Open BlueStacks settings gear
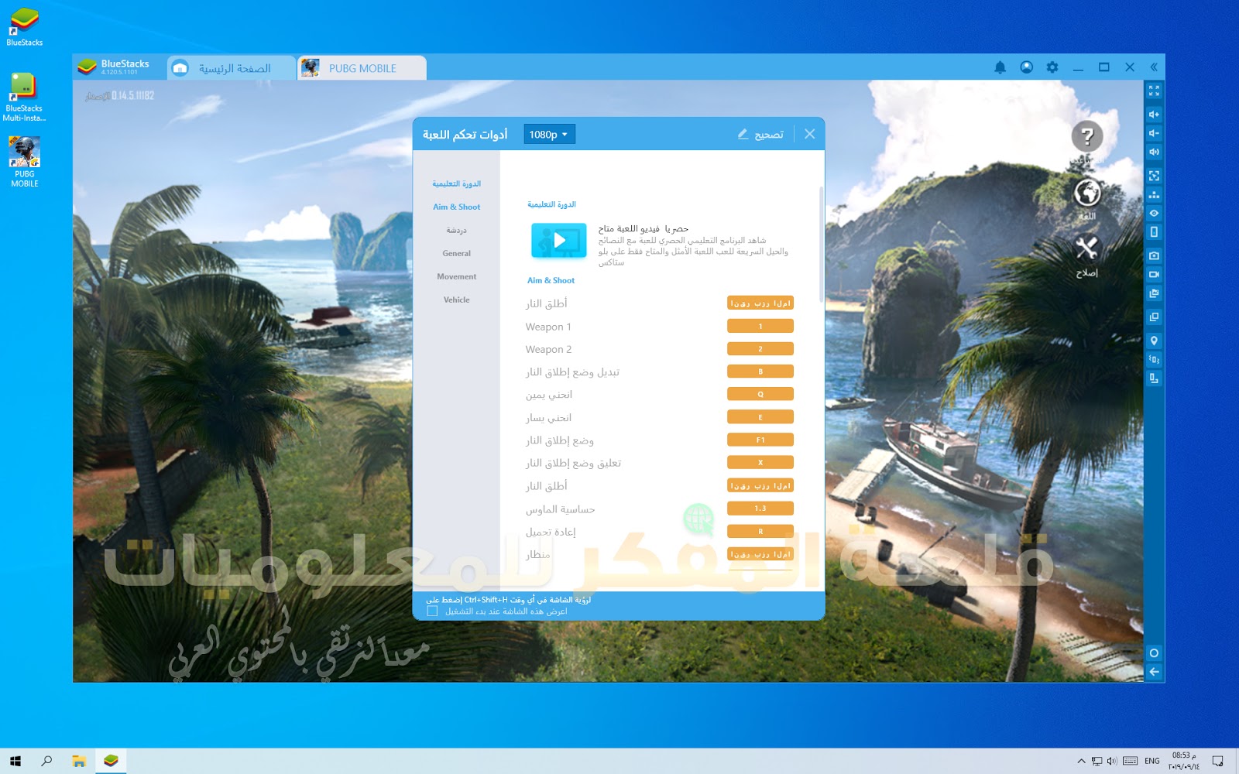Viewport: 1239px width, 774px height. (x=1052, y=67)
